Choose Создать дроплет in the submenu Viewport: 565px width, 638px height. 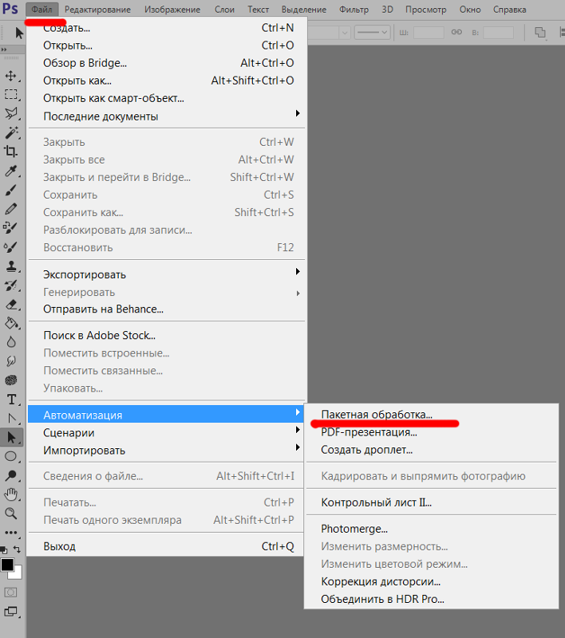tap(432, 450)
